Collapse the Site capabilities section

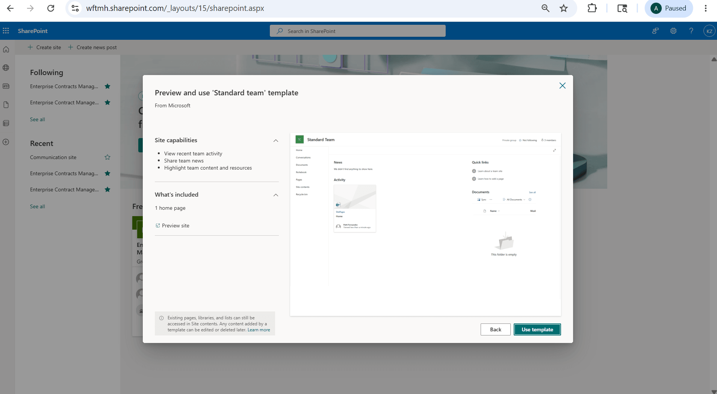[276, 140]
